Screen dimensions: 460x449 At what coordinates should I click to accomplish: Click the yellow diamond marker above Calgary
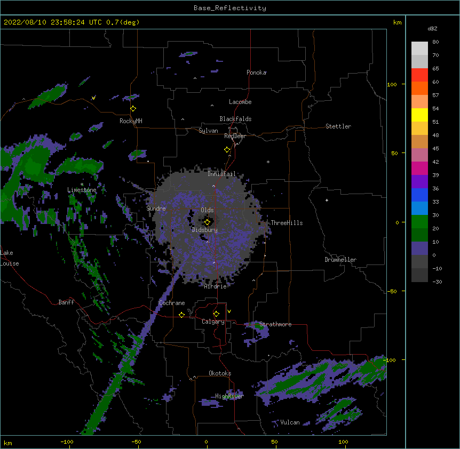coord(216,314)
